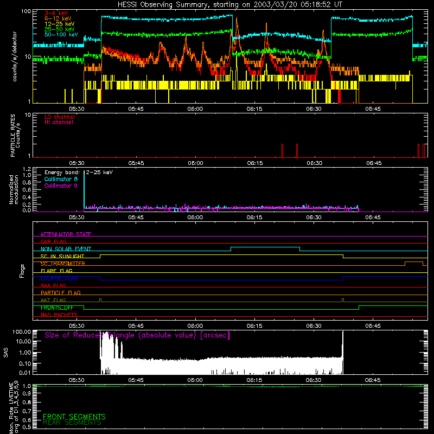Click the 1.2 tick on modulation axis
Screen dimensions: 434x434
pos(27,169)
